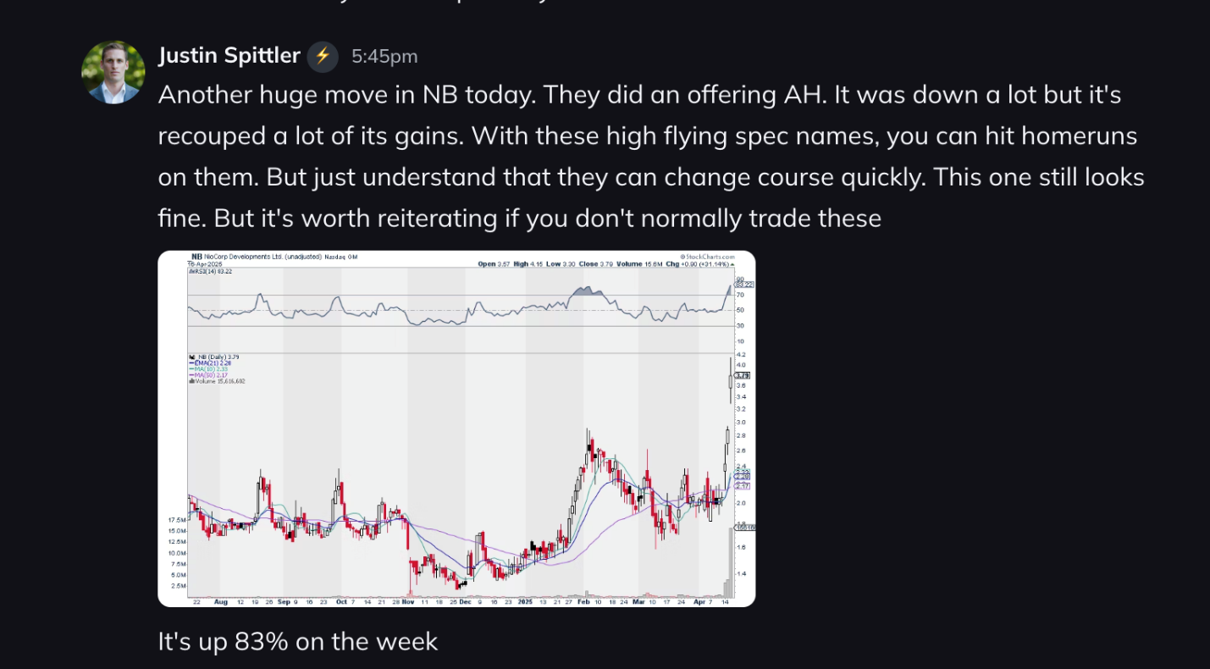Screen dimensions: 1210x669
Task: Click the most recent candlestick near 3.79
Action: click(x=731, y=381)
